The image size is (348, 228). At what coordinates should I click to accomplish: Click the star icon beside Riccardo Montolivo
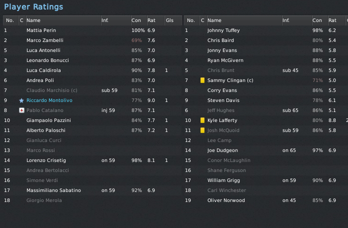21,100
